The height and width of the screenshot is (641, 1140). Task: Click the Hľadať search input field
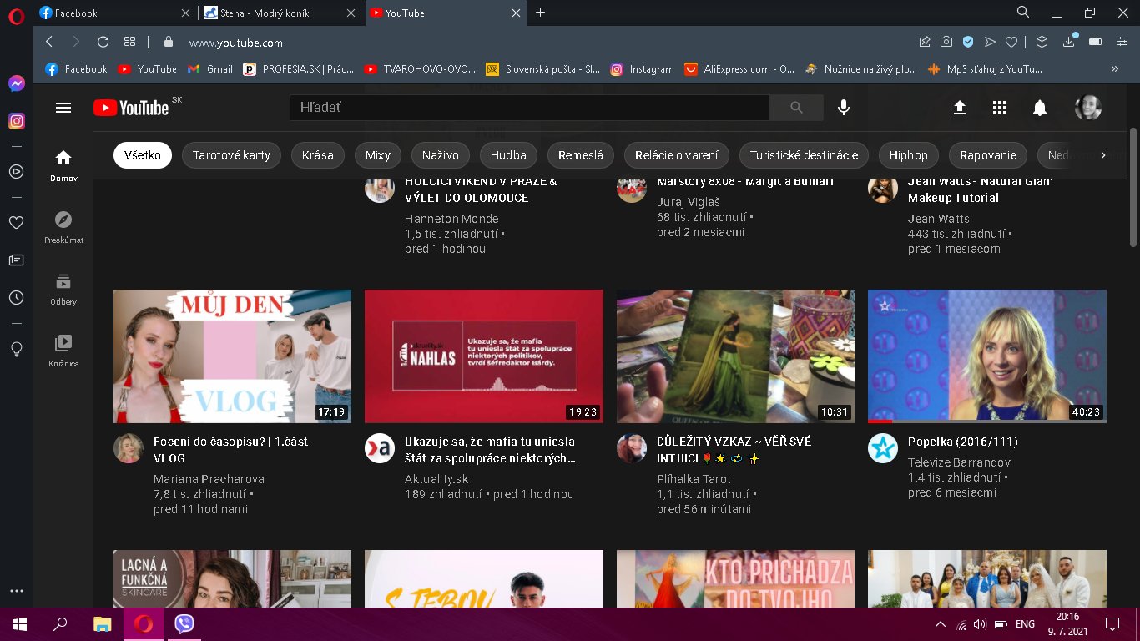point(529,108)
